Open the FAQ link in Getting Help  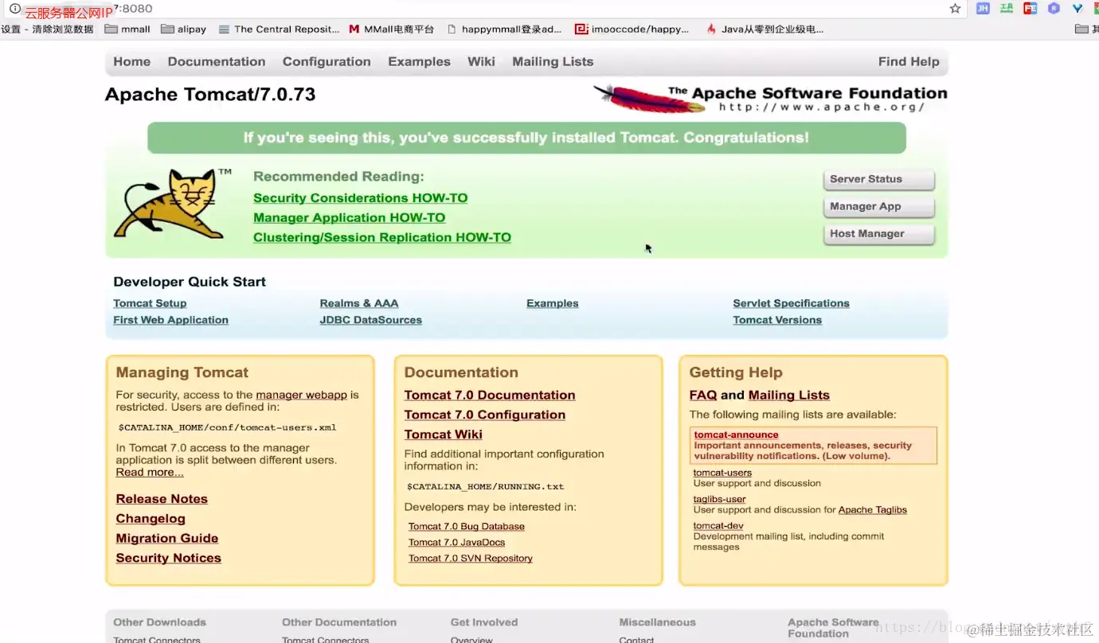pyautogui.click(x=703, y=396)
